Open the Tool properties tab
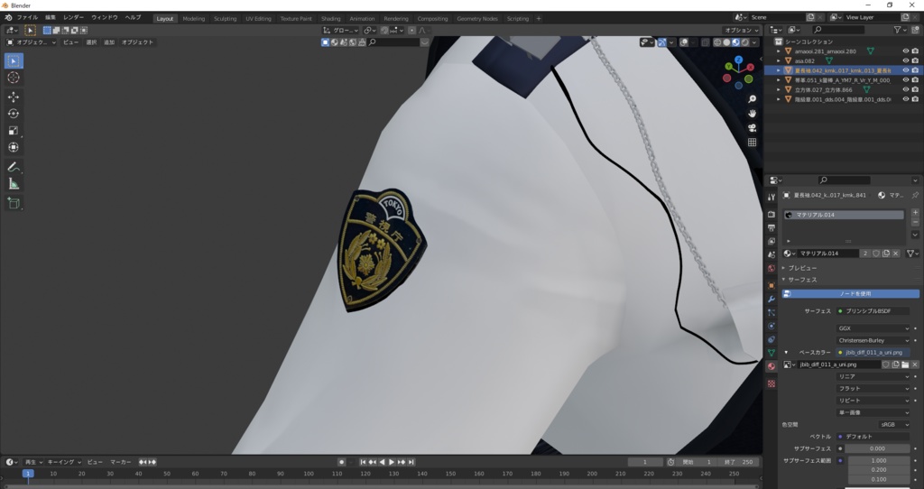Screen dimensions: 924x489 point(772,198)
